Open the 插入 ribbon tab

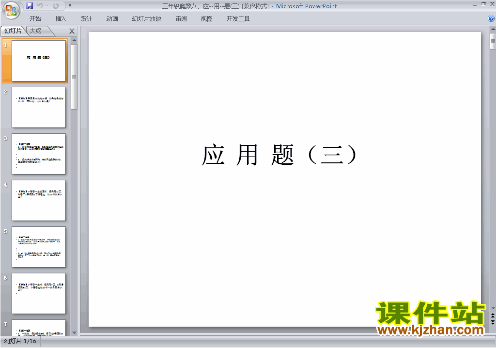tap(61, 19)
